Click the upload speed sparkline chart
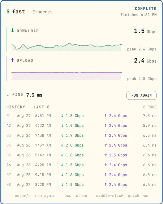Viewport: 163px width, 204px height. (x=66, y=76)
